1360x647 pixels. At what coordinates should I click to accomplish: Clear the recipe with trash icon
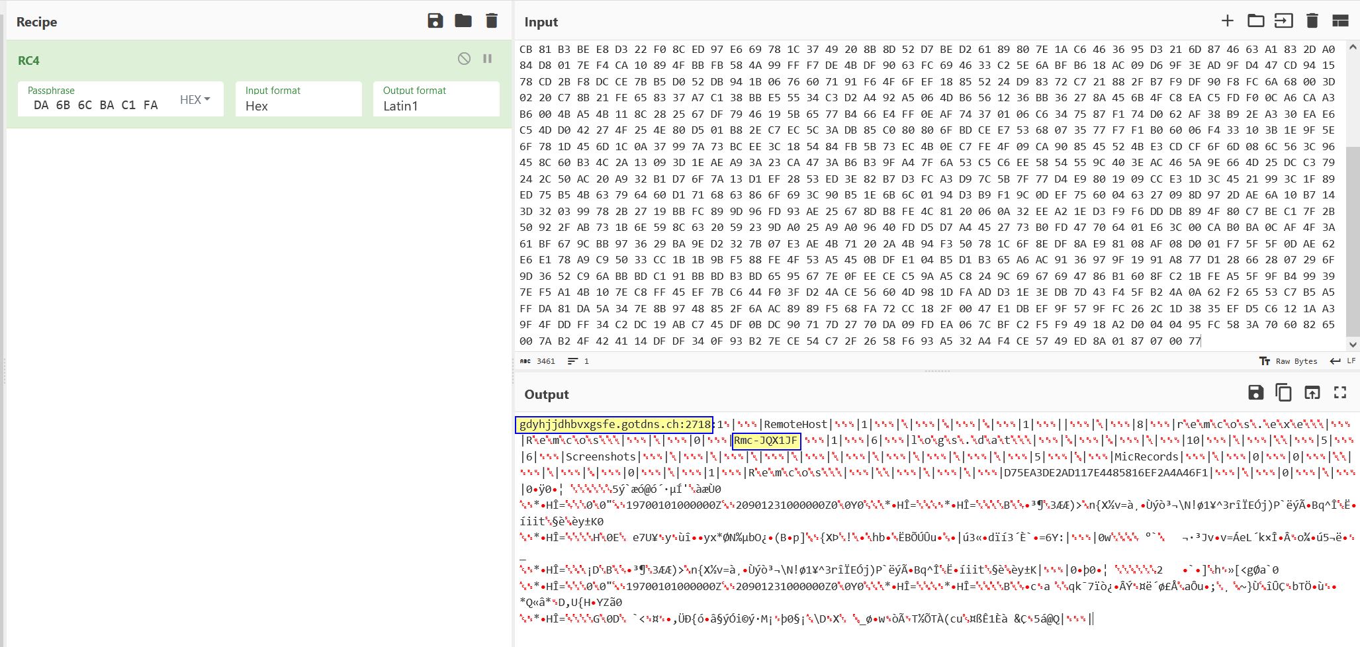tap(492, 21)
